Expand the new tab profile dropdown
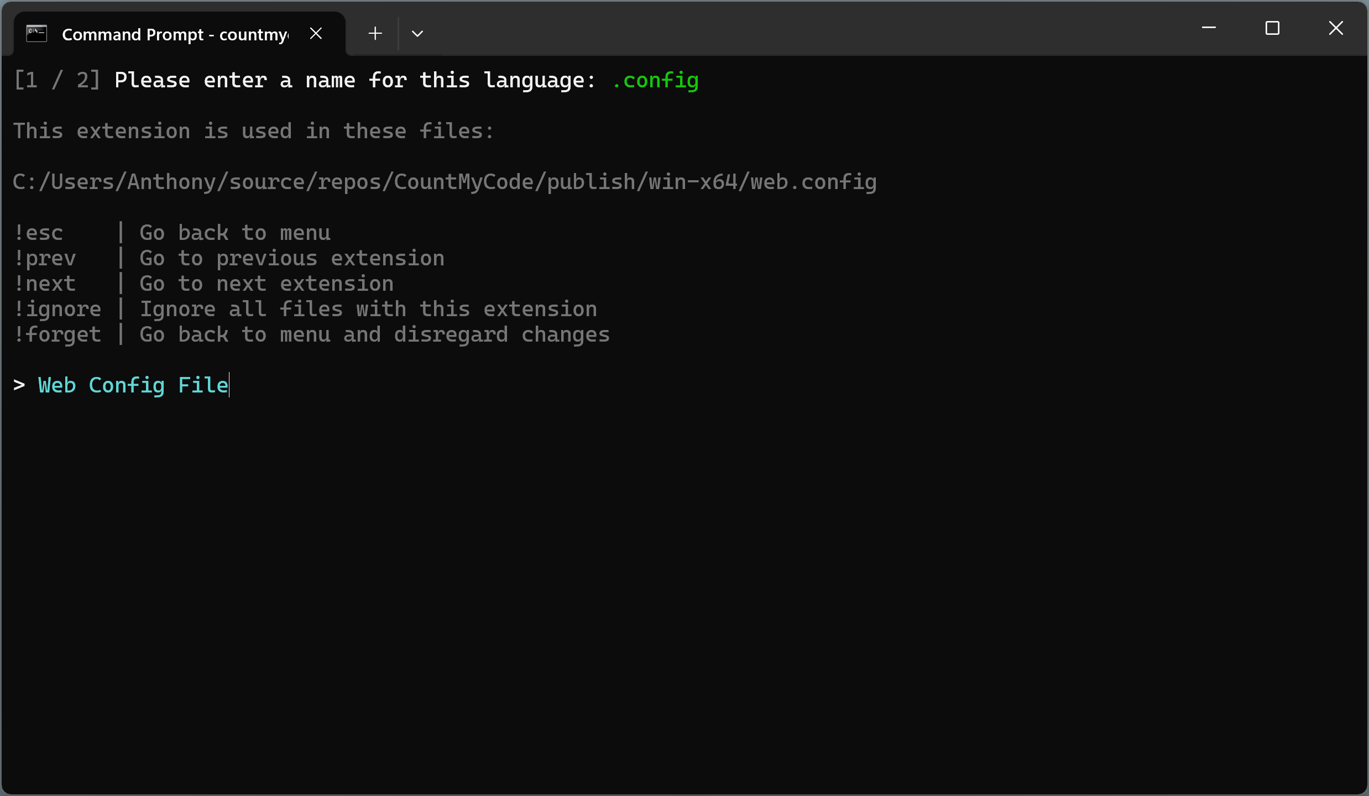 pyautogui.click(x=417, y=34)
